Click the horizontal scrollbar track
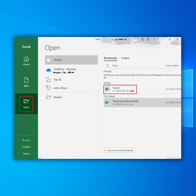The image size is (196, 196). (172, 158)
